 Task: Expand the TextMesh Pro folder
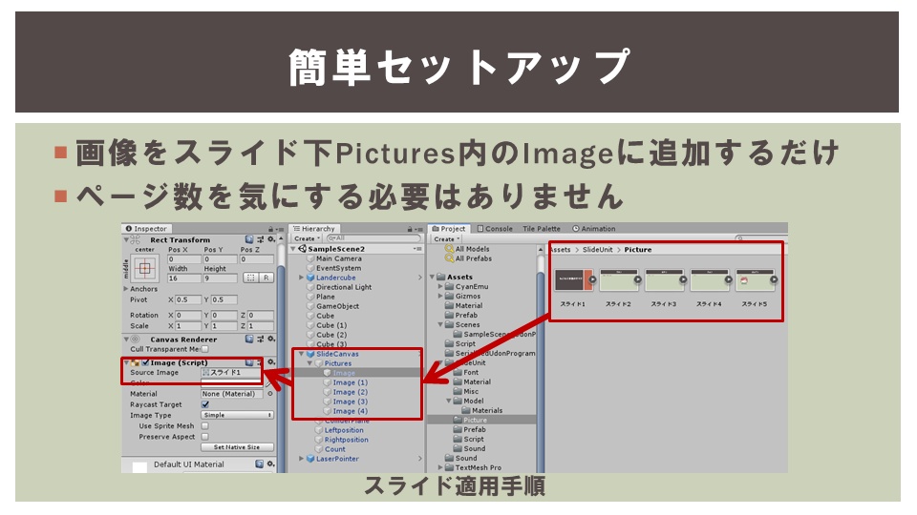pos(441,467)
